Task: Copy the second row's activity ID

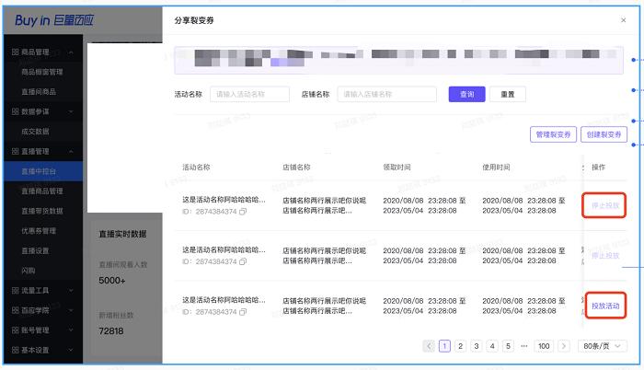Action: pyautogui.click(x=243, y=261)
